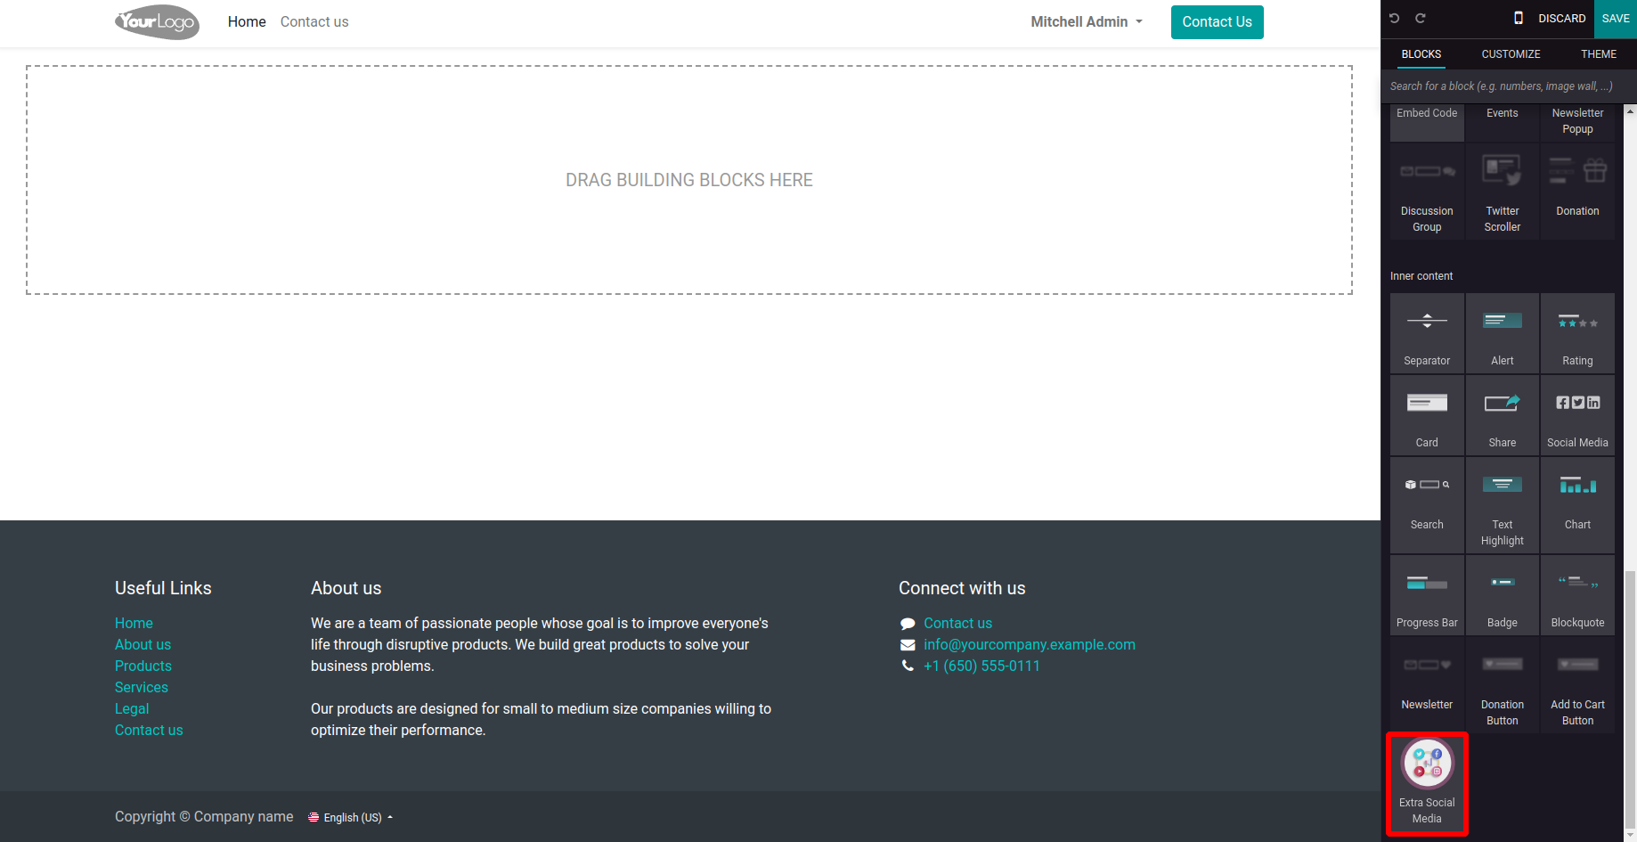Choose the Rating block
The width and height of the screenshot is (1637, 842).
click(1577, 333)
